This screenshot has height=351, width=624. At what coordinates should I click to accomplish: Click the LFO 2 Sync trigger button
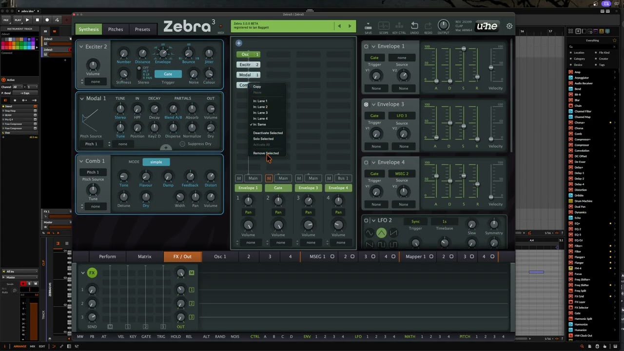pos(415,221)
